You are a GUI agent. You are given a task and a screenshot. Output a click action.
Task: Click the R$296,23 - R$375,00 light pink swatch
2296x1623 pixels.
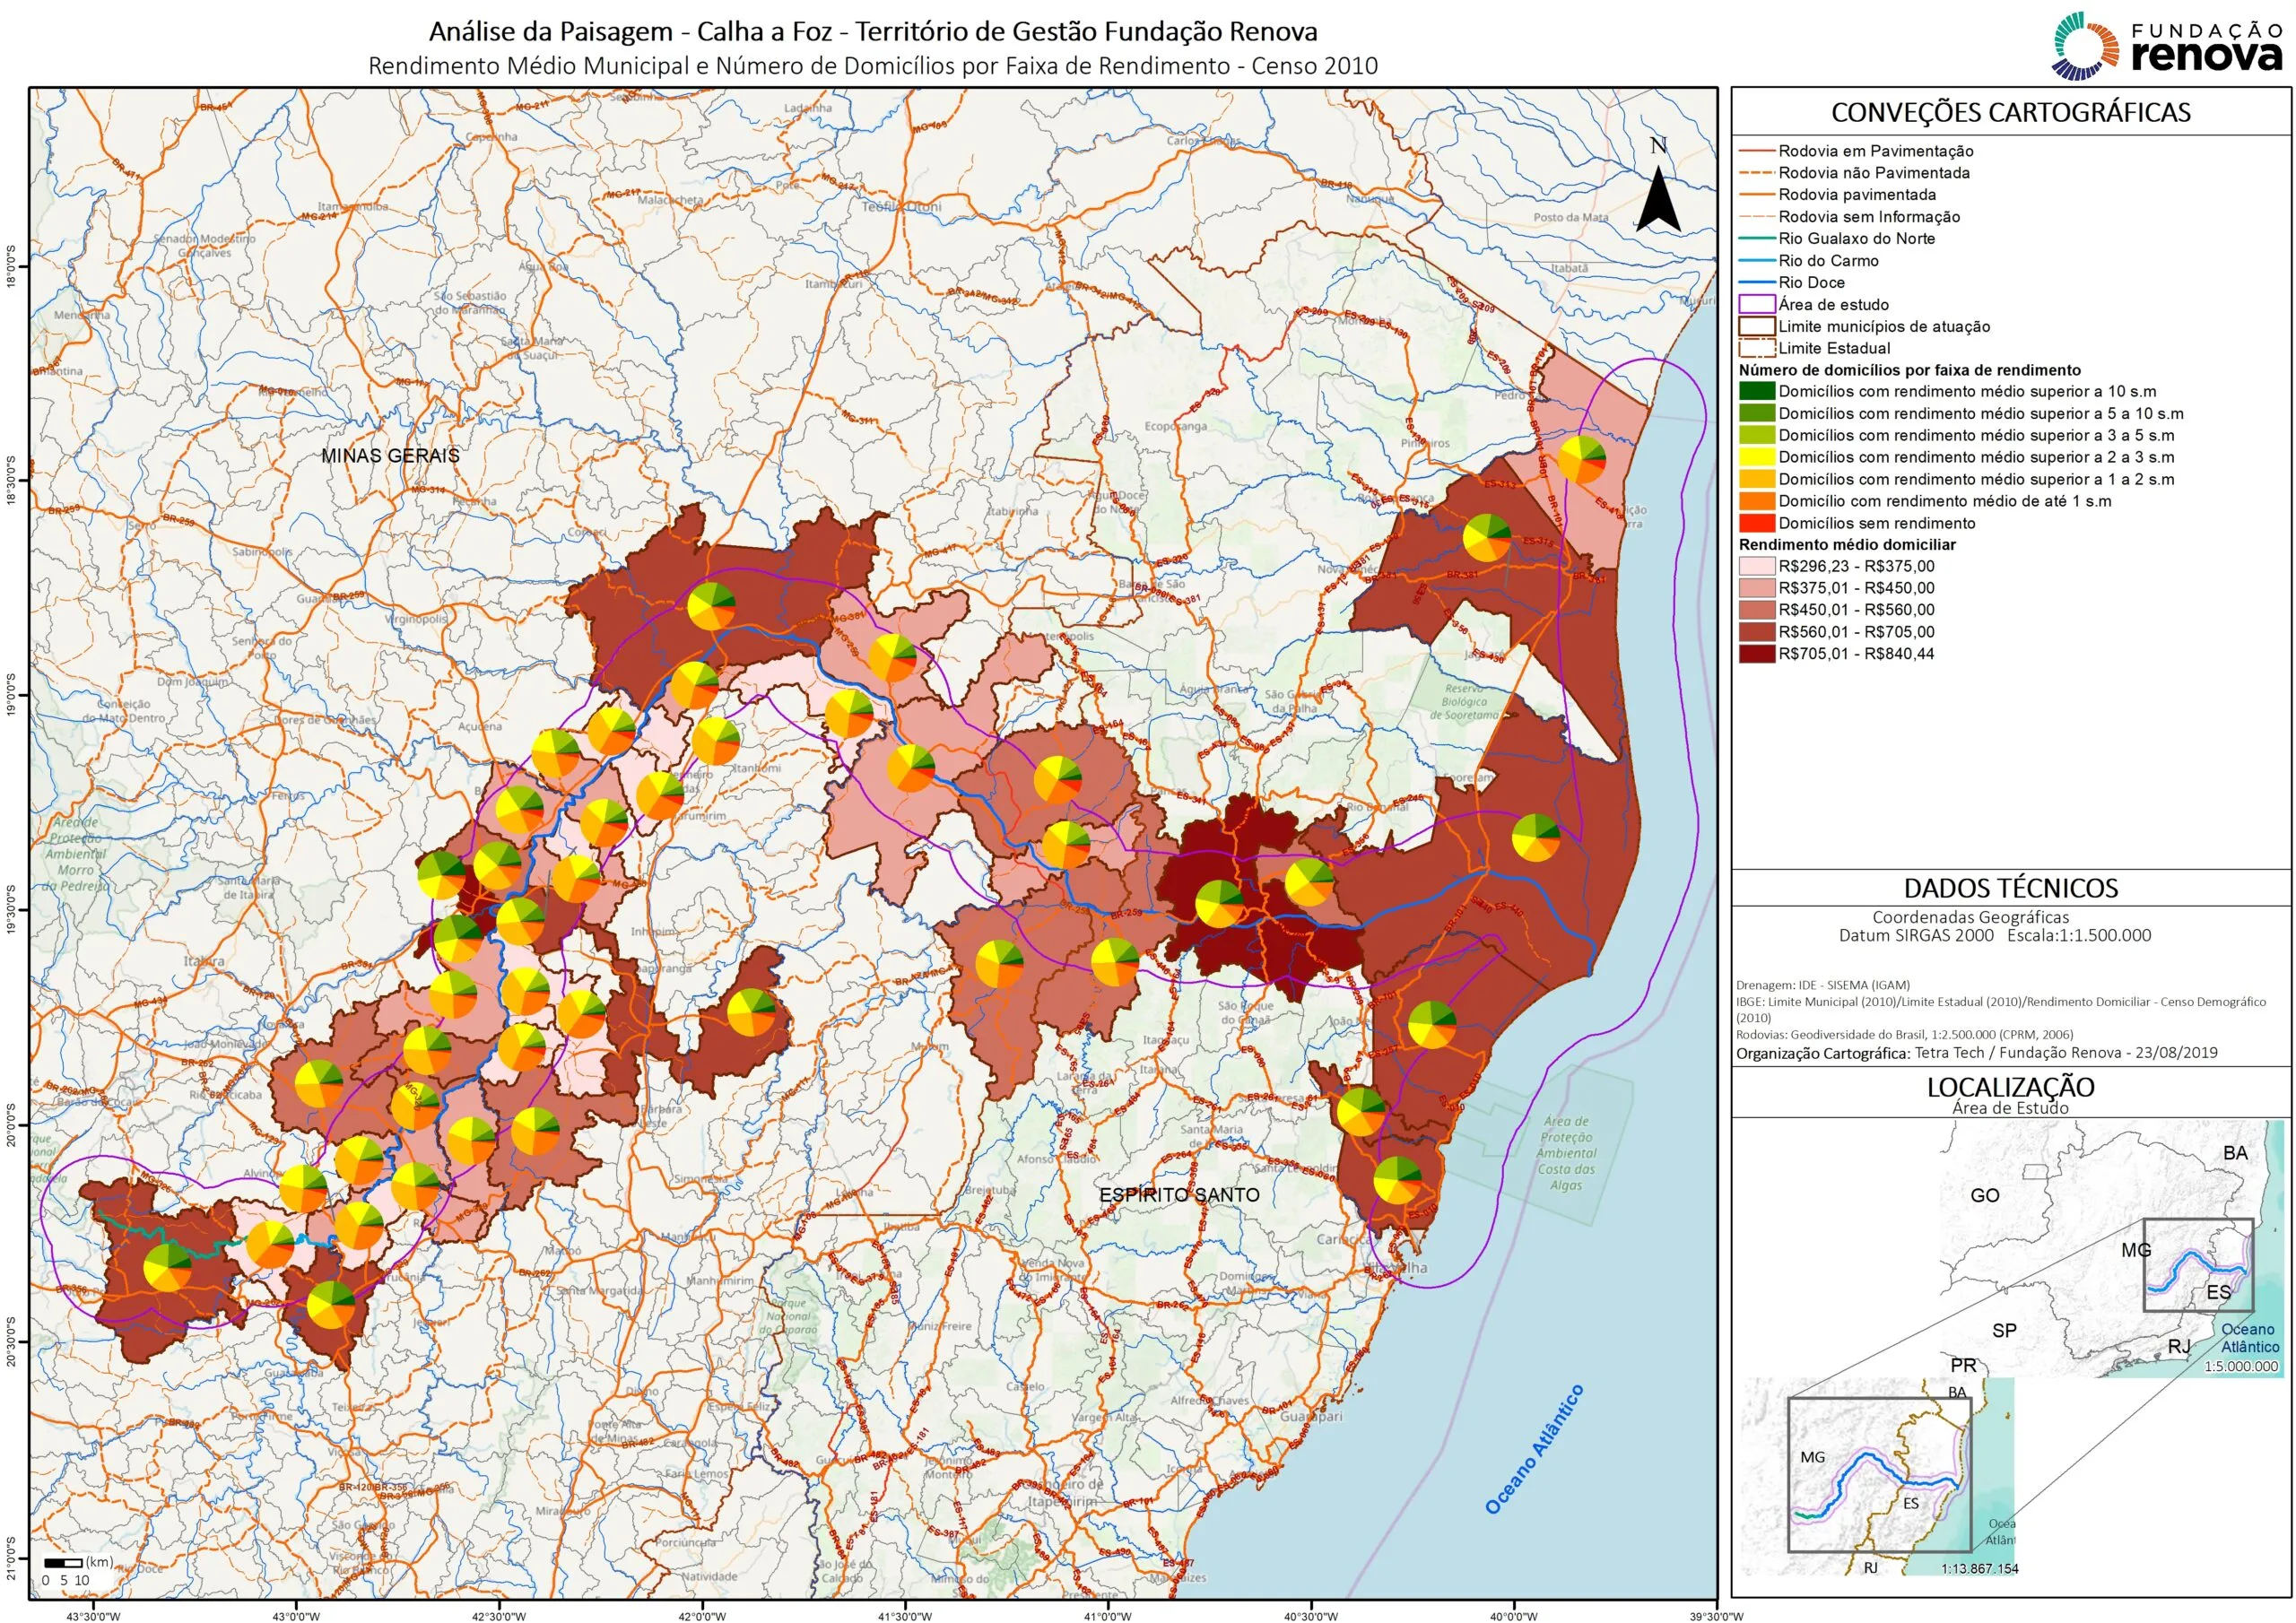[1756, 566]
